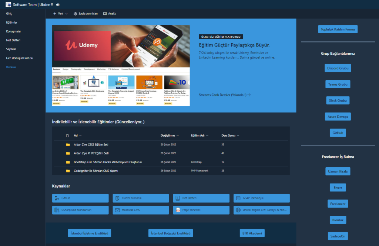This screenshot has width=379, height=246.
Task: Click the ÜCRETSİZ EĞİTİM PLATFORMU label
Action: (x=221, y=37)
